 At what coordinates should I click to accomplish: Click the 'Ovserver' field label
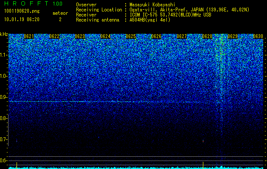(86, 5)
